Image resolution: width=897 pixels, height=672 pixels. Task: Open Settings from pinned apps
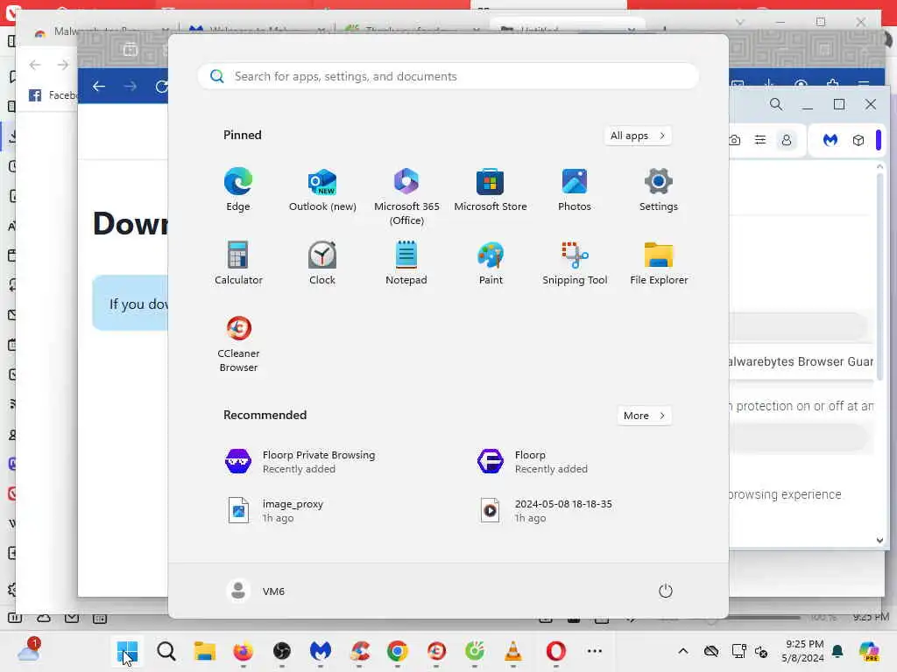[x=659, y=190]
